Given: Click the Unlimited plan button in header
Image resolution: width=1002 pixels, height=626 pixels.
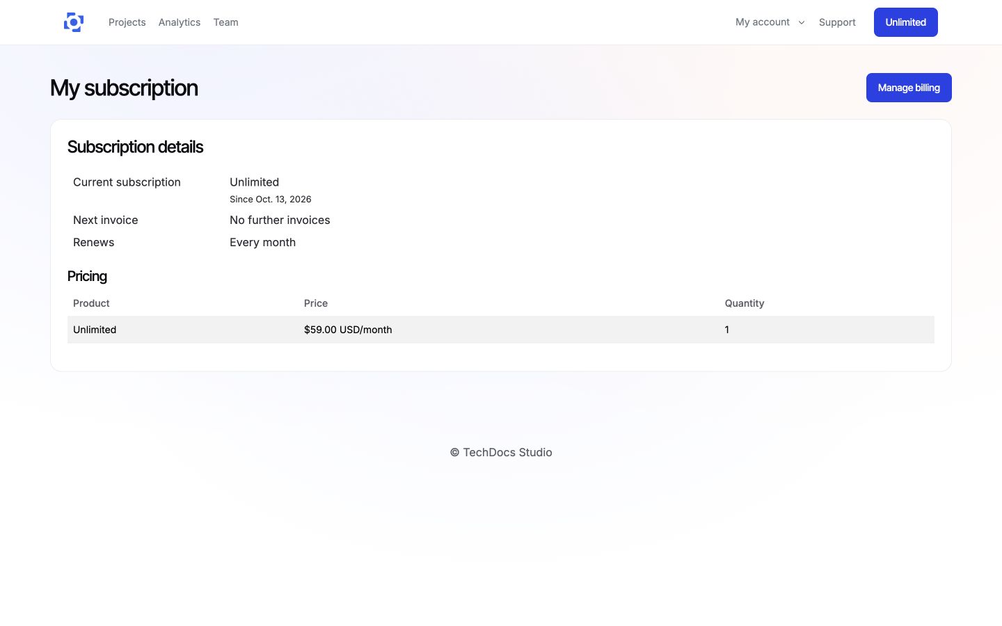Looking at the screenshot, I should 906,22.
